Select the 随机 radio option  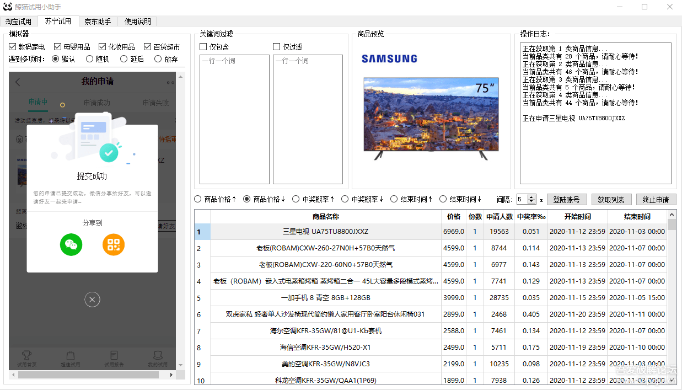(x=90, y=59)
